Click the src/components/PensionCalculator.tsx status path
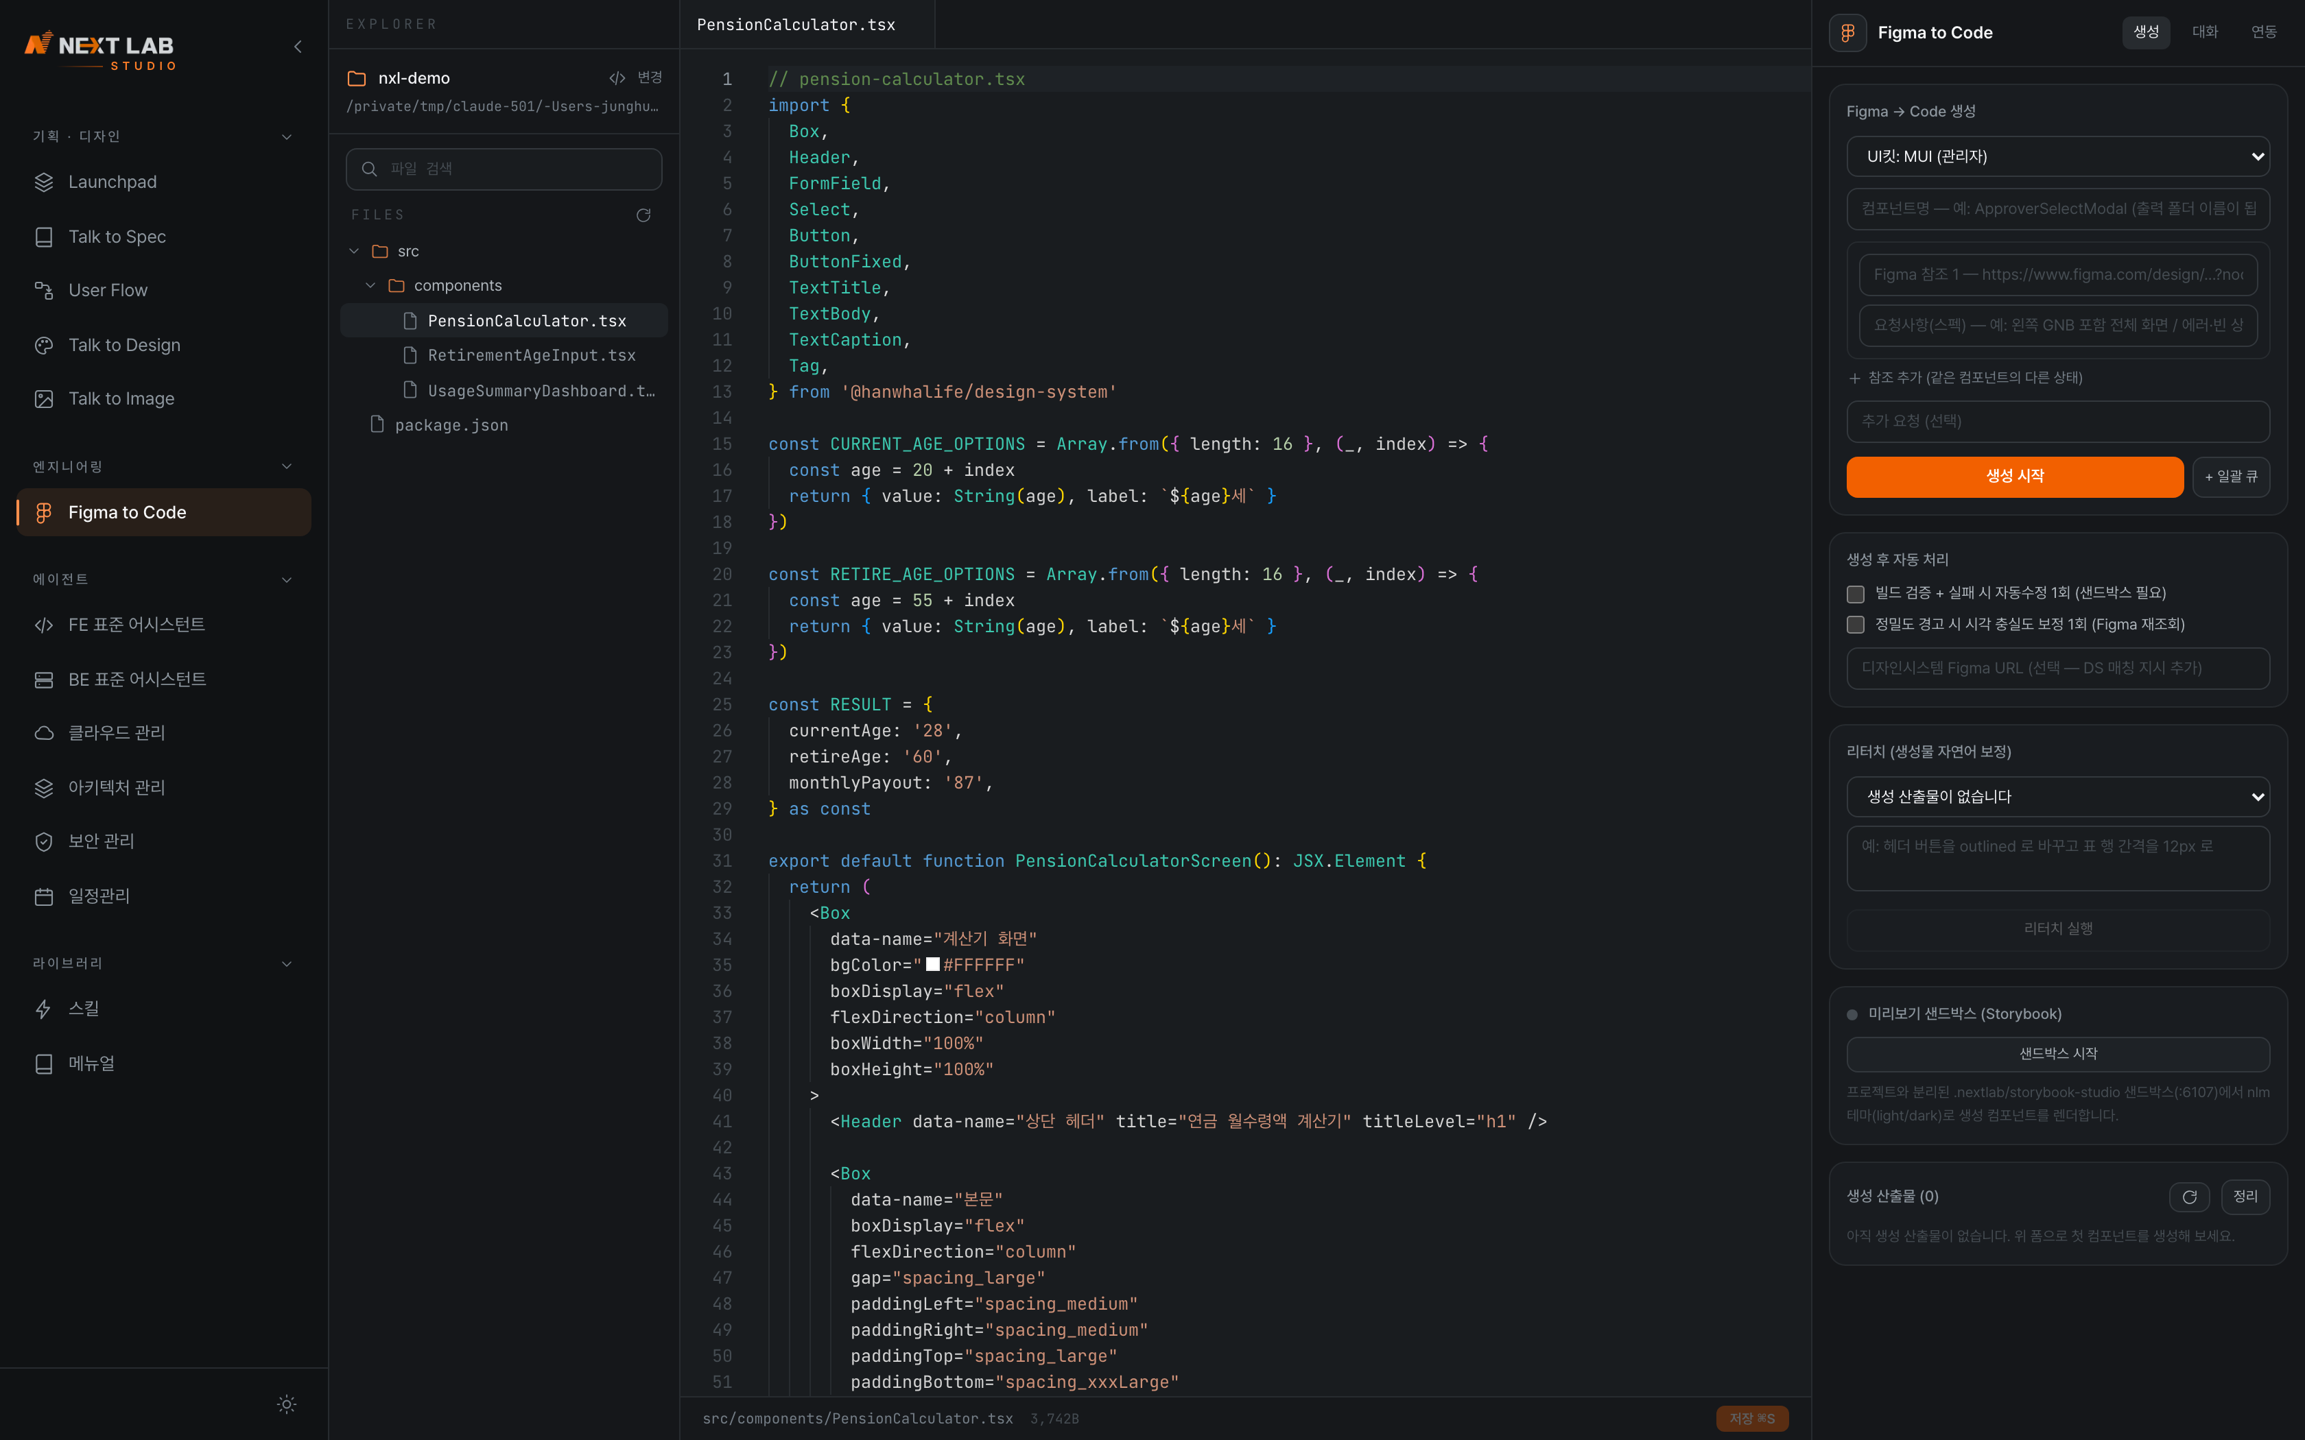Viewport: 2305px width, 1440px height. point(858,1418)
